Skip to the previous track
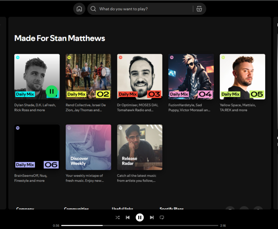The width and height of the screenshot is (278, 229). pos(128,218)
